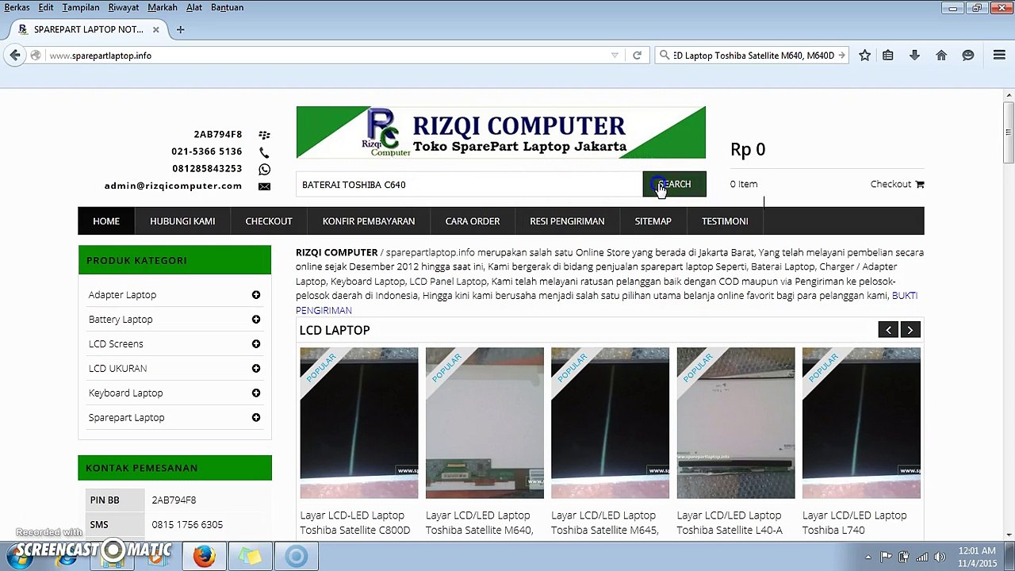1015x571 pixels.
Task: Expand the Keyboard Laptop category
Action: click(x=256, y=393)
